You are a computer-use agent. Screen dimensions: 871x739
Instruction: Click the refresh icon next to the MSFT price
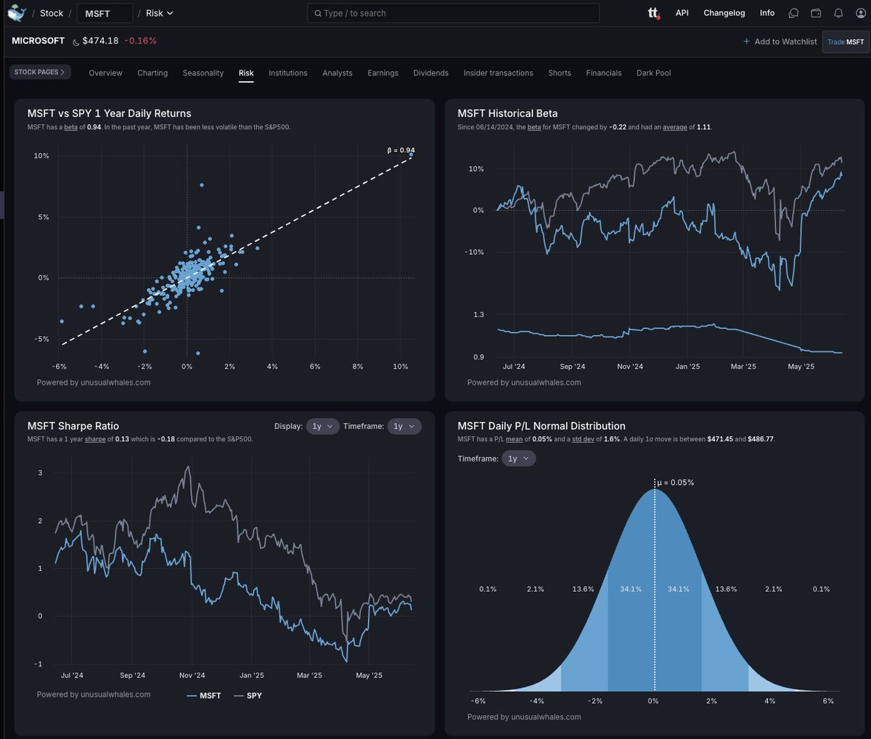(x=76, y=41)
